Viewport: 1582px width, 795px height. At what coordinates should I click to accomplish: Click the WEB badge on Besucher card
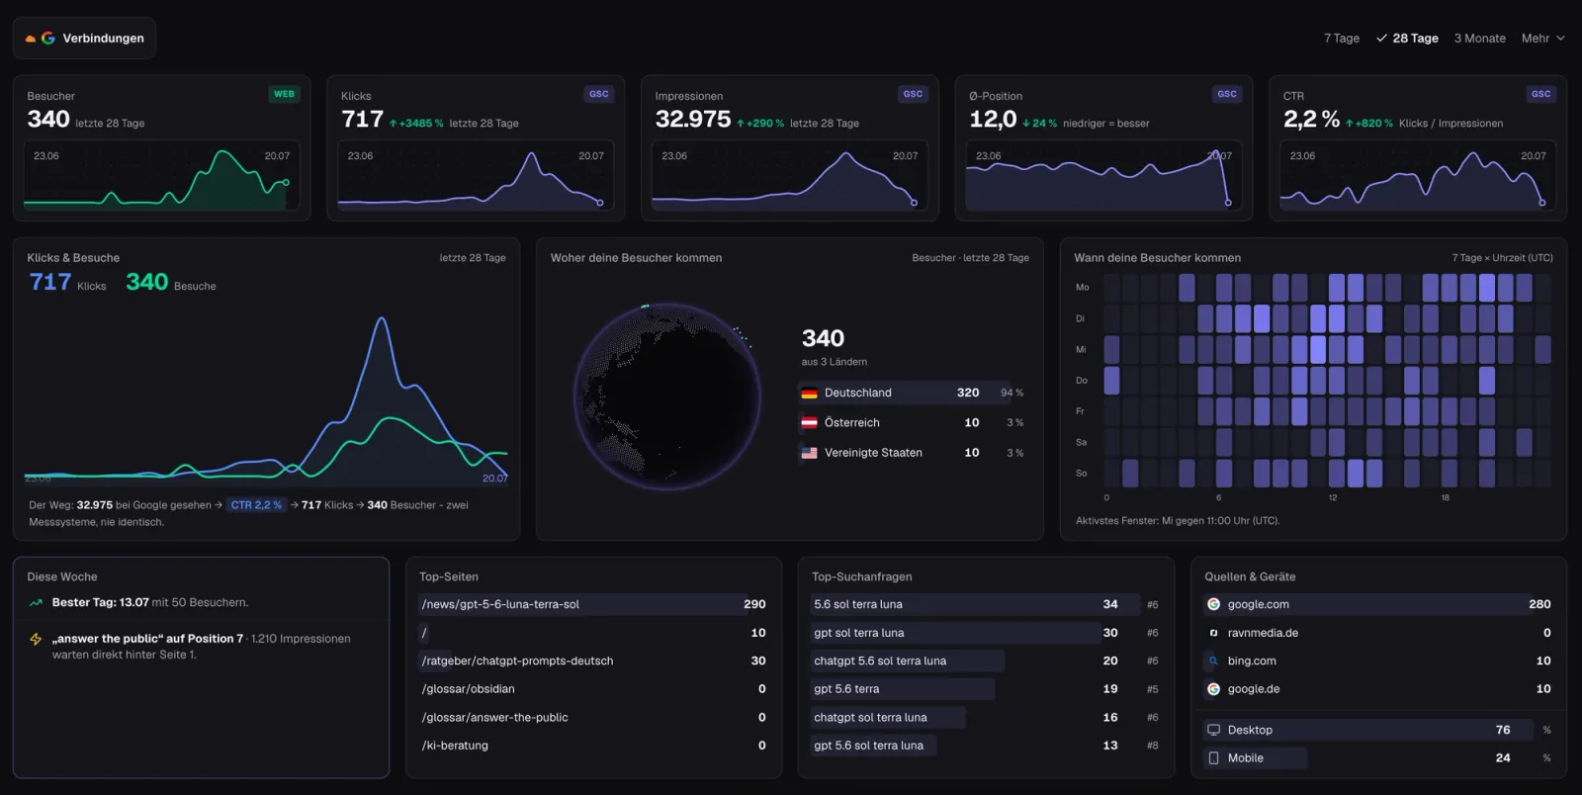284,94
